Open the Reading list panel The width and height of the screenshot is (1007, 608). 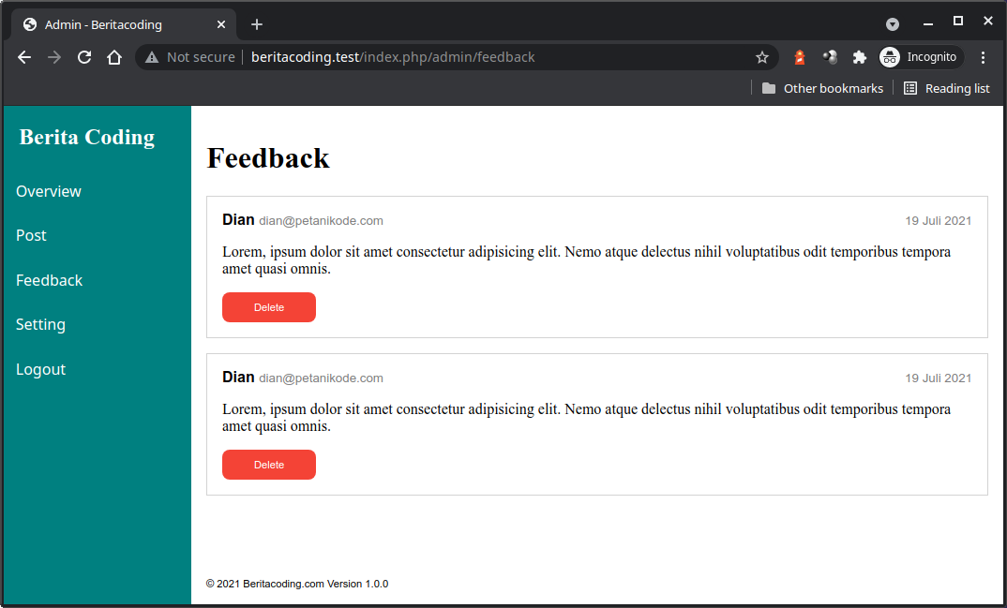(x=910, y=87)
